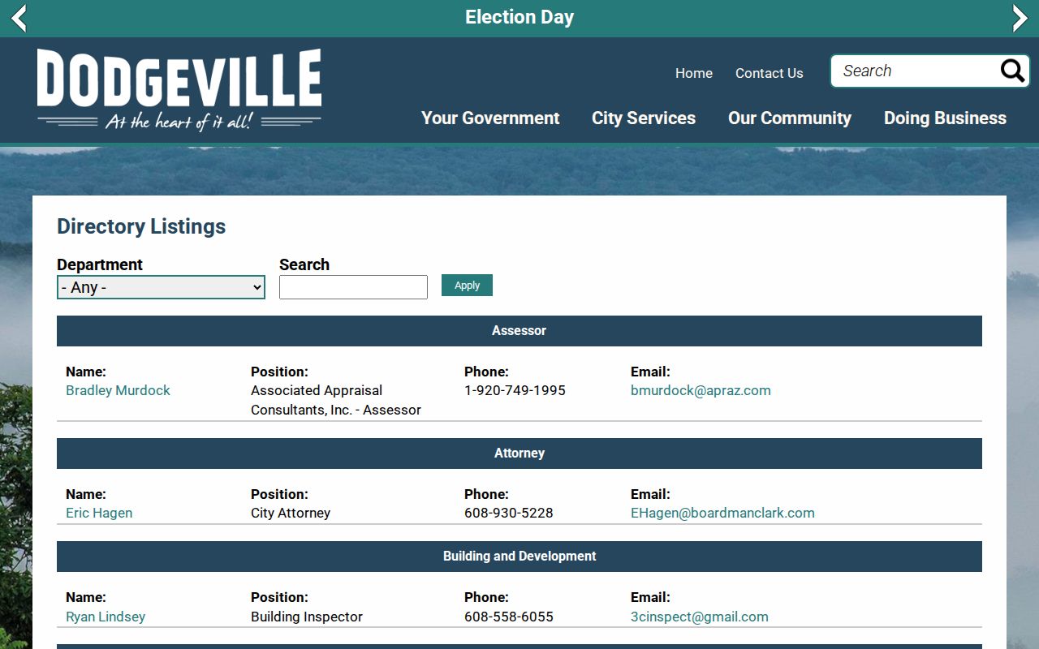Image resolution: width=1039 pixels, height=649 pixels.
Task: Open the Contact Us link
Action: coord(770,73)
